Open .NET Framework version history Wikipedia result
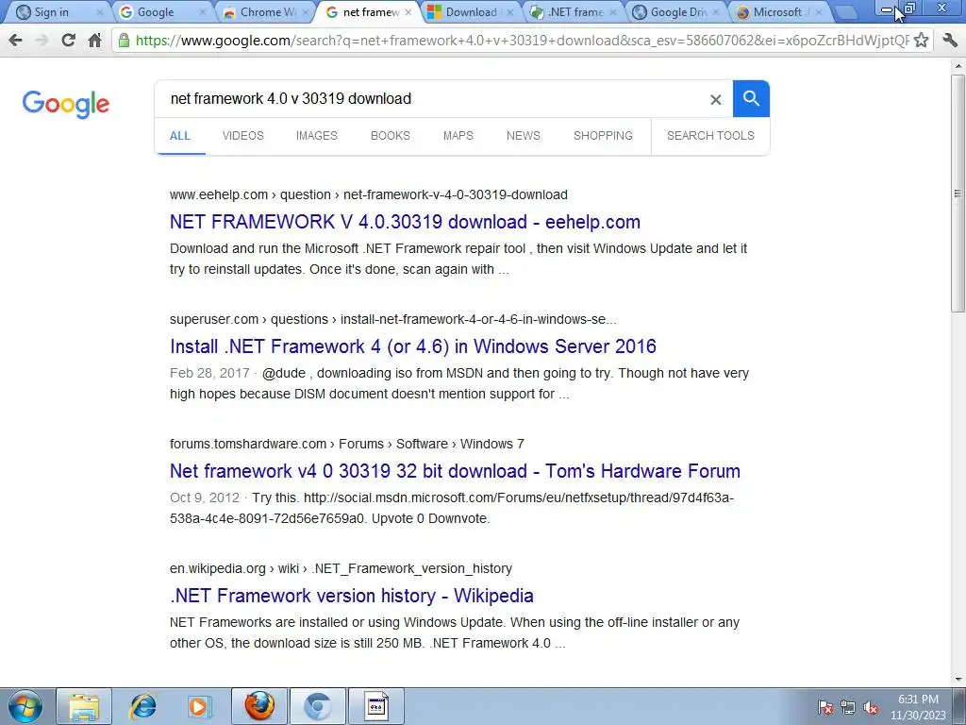Screen dimensions: 966x725 click(351, 596)
